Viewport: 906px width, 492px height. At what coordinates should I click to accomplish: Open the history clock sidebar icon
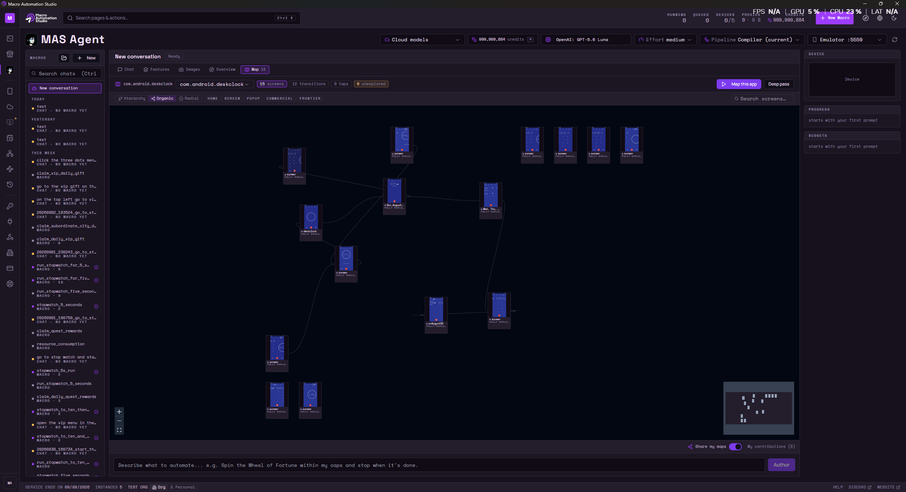10,184
